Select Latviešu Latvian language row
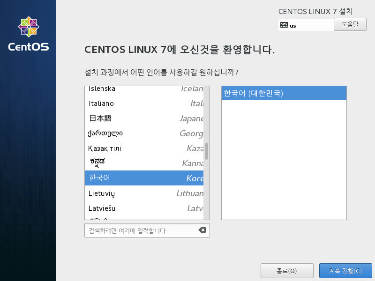The height and width of the screenshot is (281, 375). pos(144,208)
